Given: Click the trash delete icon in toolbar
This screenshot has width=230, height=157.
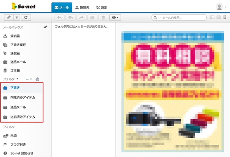Looking at the screenshot, I should (x=103, y=17).
